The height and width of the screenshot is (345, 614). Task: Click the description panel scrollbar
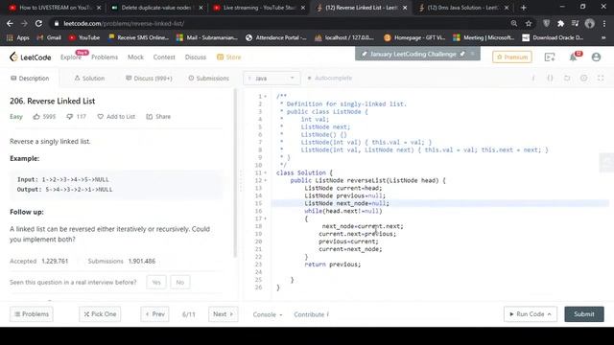[235, 172]
